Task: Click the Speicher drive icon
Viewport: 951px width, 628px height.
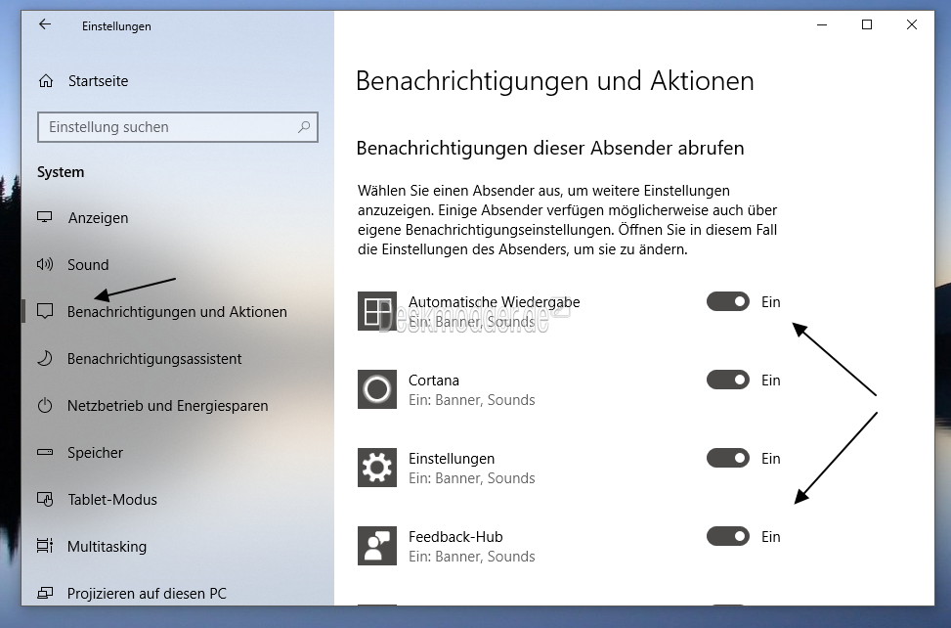Action: tap(45, 452)
